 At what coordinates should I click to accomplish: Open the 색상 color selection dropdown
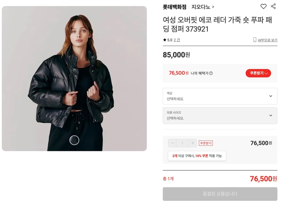[220, 96]
